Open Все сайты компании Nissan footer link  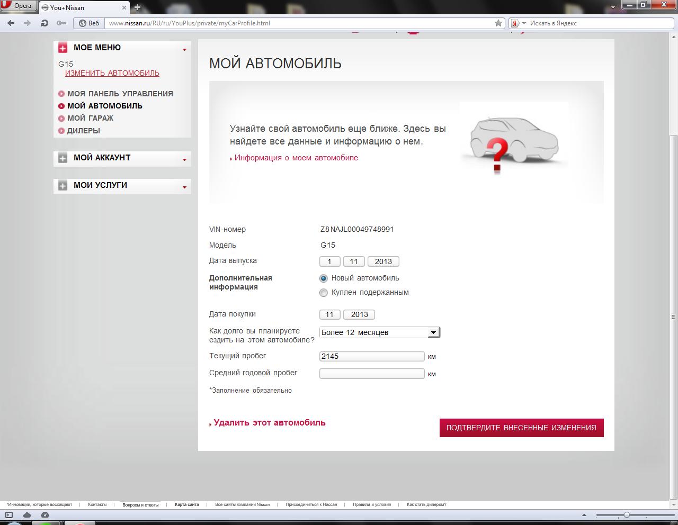[x=243, y=504]
